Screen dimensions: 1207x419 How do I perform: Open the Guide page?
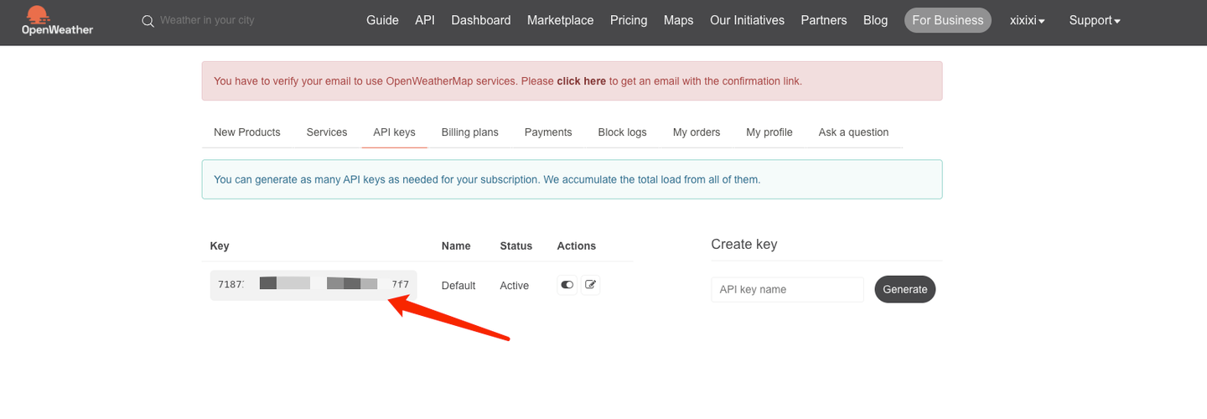click(x=382, y=20)
